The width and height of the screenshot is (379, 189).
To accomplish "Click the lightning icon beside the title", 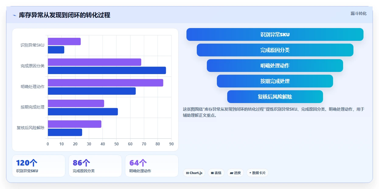I will [14, 15].
